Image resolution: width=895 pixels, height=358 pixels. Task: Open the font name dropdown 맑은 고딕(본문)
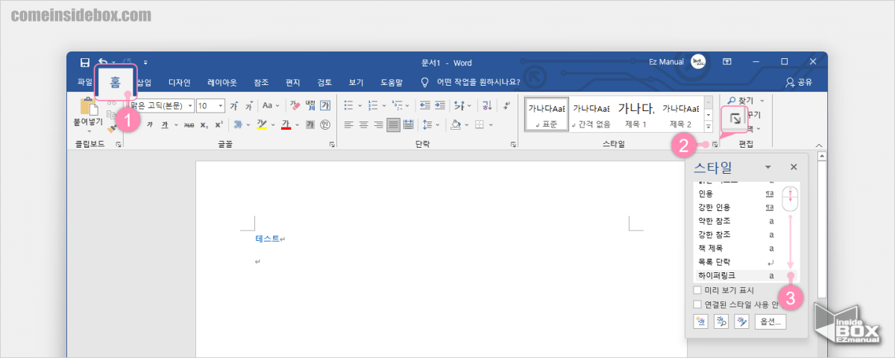pos(191,106)
